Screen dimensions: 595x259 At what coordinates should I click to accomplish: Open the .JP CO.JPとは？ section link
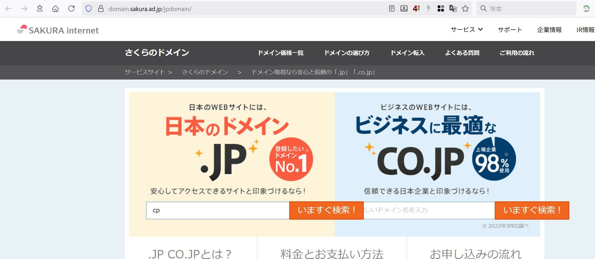tap(190, 254)
